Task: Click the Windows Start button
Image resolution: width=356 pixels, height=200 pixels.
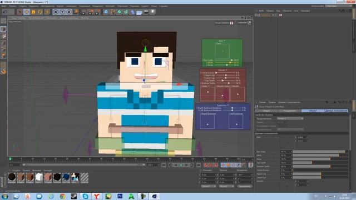Action: click(4, 196)
